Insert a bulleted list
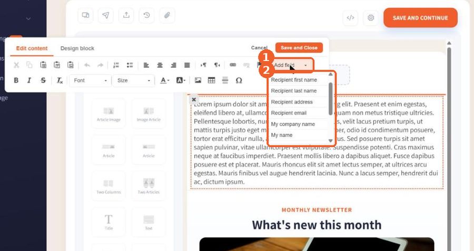The height and width of the screenshot is (251, 474). point(130,65)
